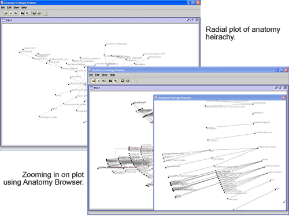Click magnifier zoom icon in back window toolbar
This screenshot has height=217, width=289.
pyautogui.click(x=27, y=13)
